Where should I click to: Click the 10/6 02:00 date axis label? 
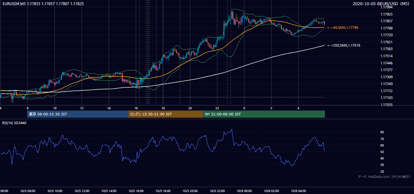click(271, 191)
